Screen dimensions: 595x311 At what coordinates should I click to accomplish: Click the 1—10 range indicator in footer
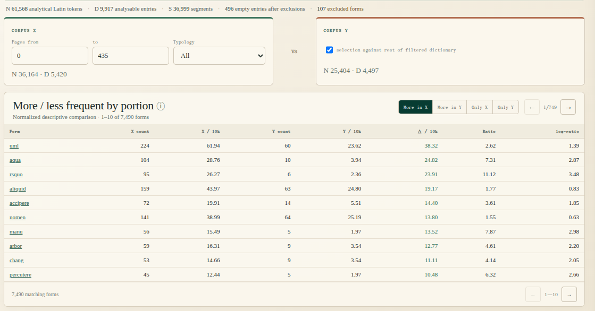tap(551, 295)
